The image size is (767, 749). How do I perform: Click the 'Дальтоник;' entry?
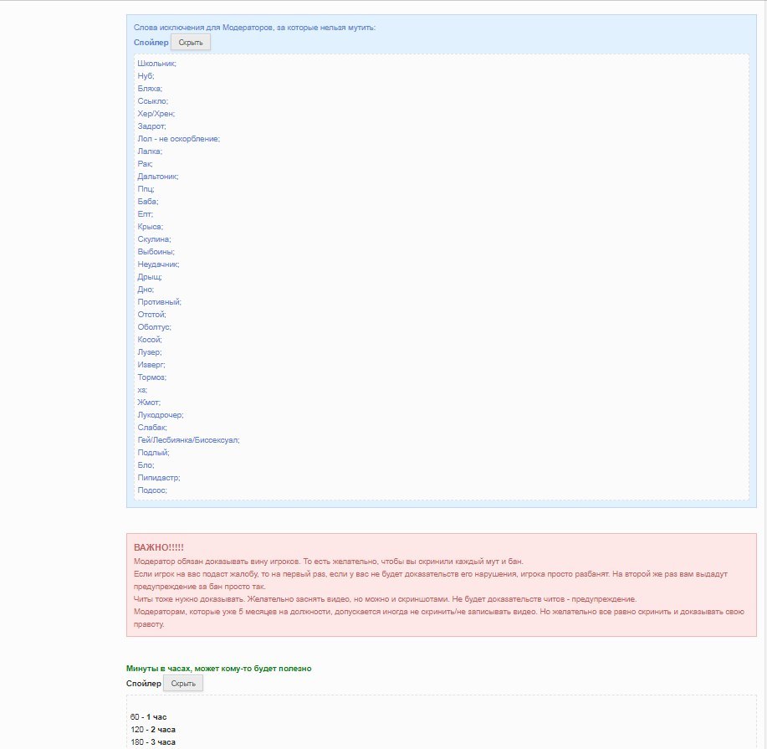tap(158, 176)
